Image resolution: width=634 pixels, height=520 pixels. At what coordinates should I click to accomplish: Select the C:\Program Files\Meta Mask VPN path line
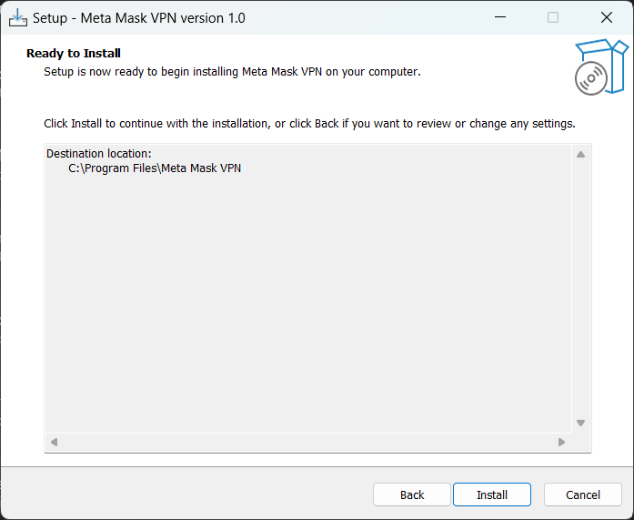[155, 168]
